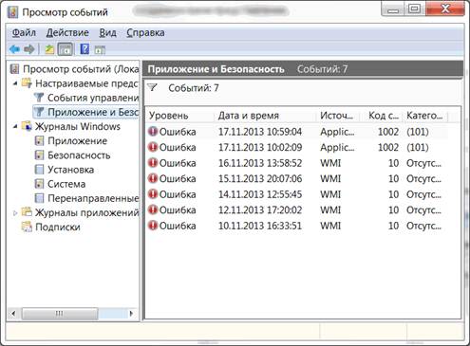Viewport: 470px width, 346px height.
Task: Toggle the console tree pane icon
Action: point(66,49)
